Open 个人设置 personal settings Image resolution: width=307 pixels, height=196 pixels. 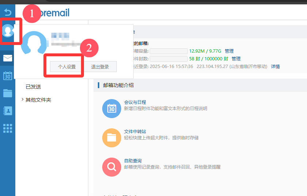click(x=67, y=67)
